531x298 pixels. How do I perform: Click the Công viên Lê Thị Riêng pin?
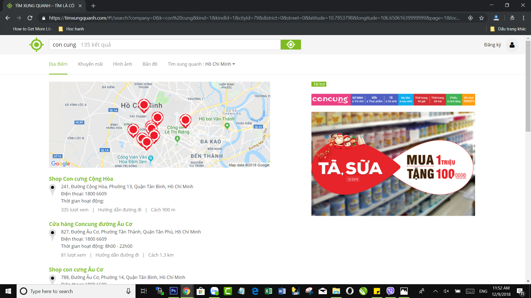pyautogui.click(x=177, y=139)
